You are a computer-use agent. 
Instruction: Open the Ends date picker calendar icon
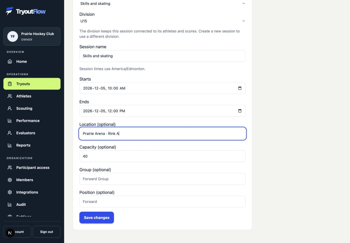tap(240, 111)
